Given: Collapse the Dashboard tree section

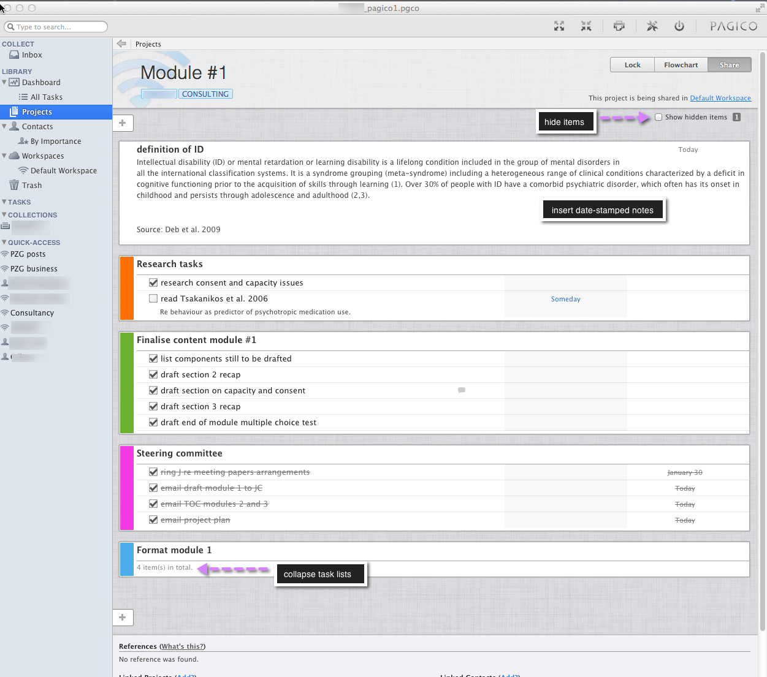Looking at the screenshot, I should tap(4, 82).
